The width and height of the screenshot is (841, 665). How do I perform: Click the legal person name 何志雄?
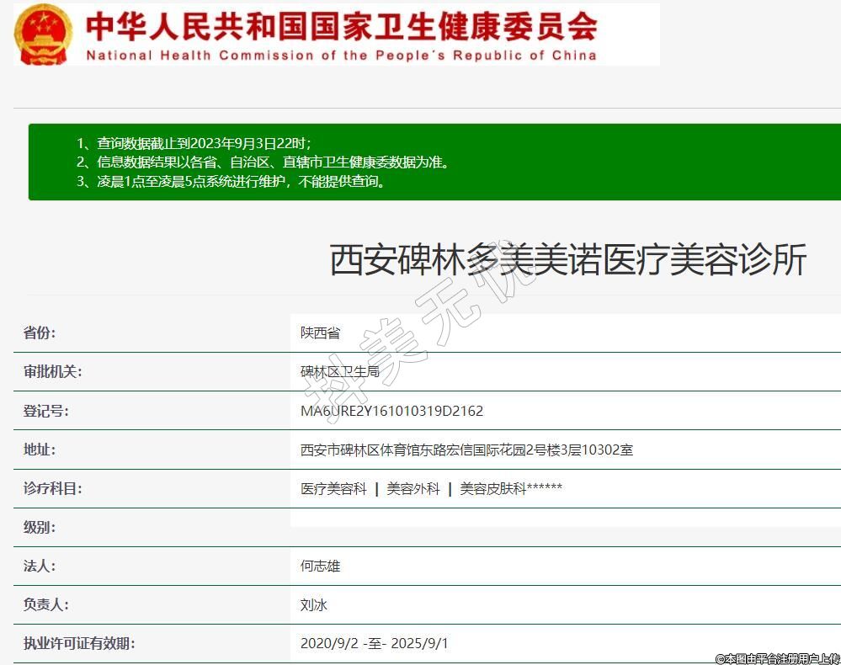coord(321,566)
